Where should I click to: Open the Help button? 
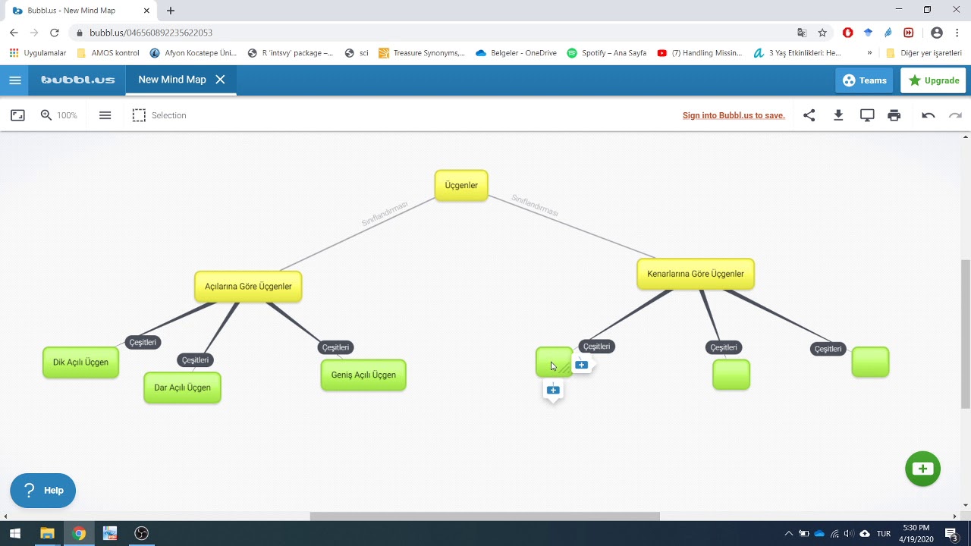click(42, 491)
